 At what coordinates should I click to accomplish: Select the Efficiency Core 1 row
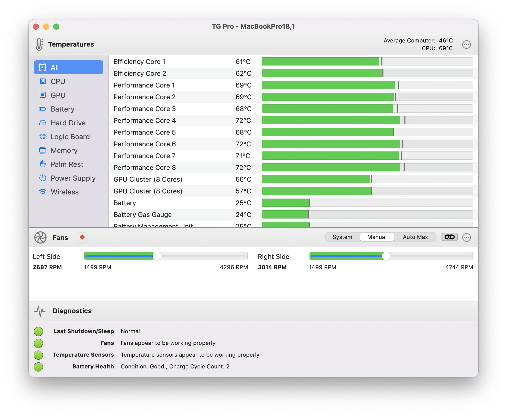click(x=293, y=62)
